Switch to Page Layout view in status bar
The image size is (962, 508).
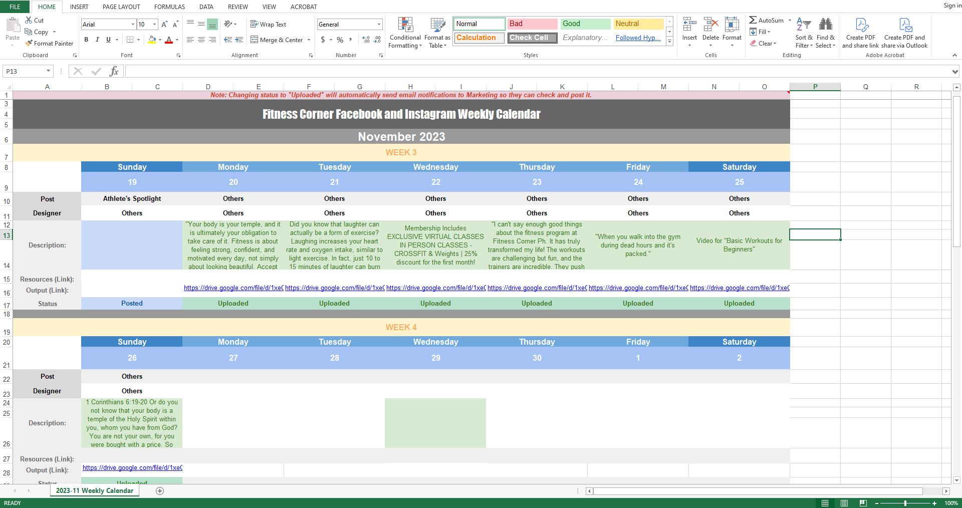[x=844, y=503]
